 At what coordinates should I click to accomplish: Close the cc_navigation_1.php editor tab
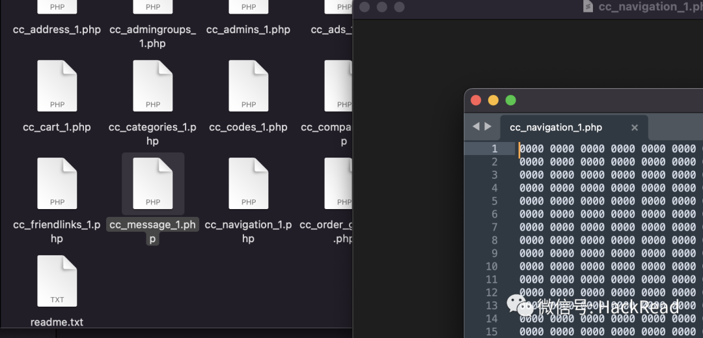coord(635,128)
